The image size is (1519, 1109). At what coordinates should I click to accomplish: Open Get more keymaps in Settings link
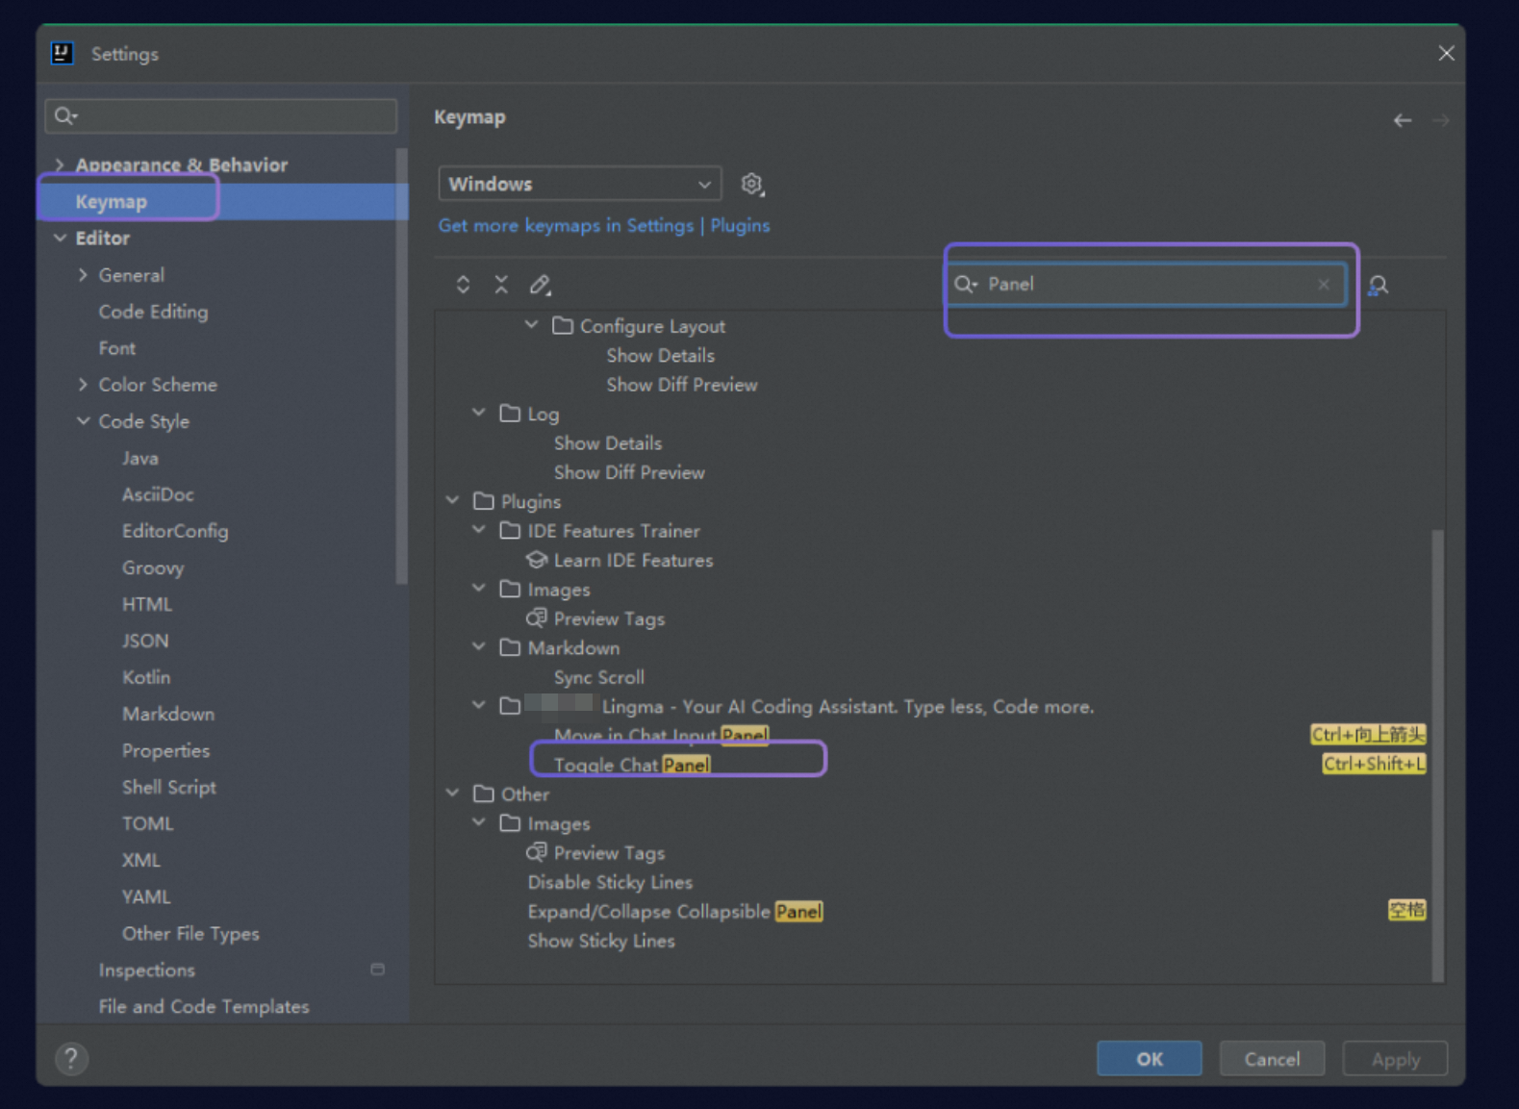604,225
